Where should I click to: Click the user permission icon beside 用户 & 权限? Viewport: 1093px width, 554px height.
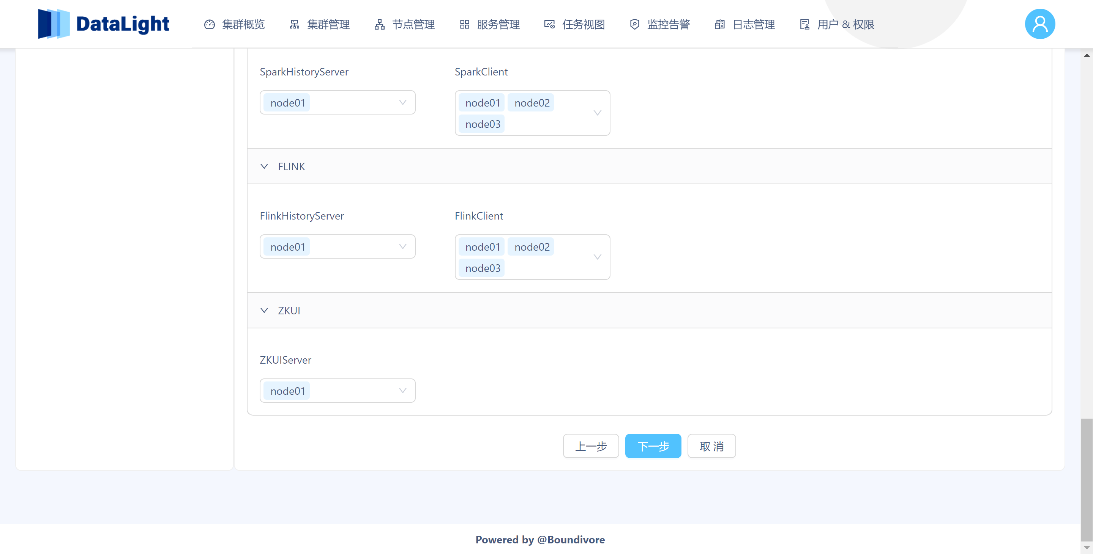coord(804,25)
